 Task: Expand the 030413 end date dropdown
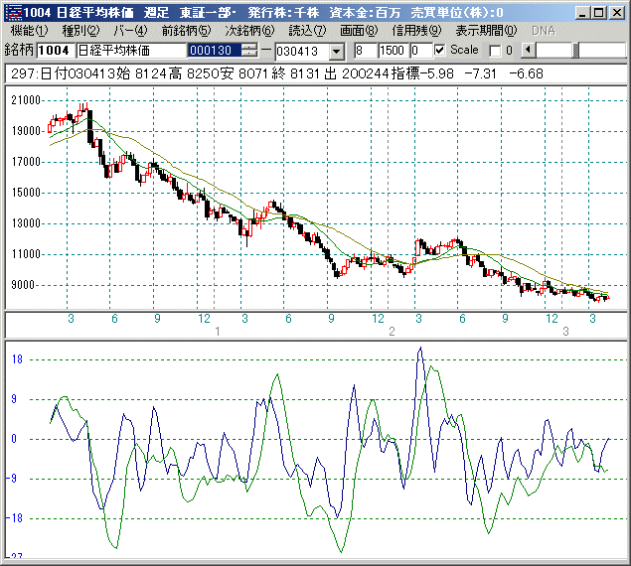click(335, 50)
